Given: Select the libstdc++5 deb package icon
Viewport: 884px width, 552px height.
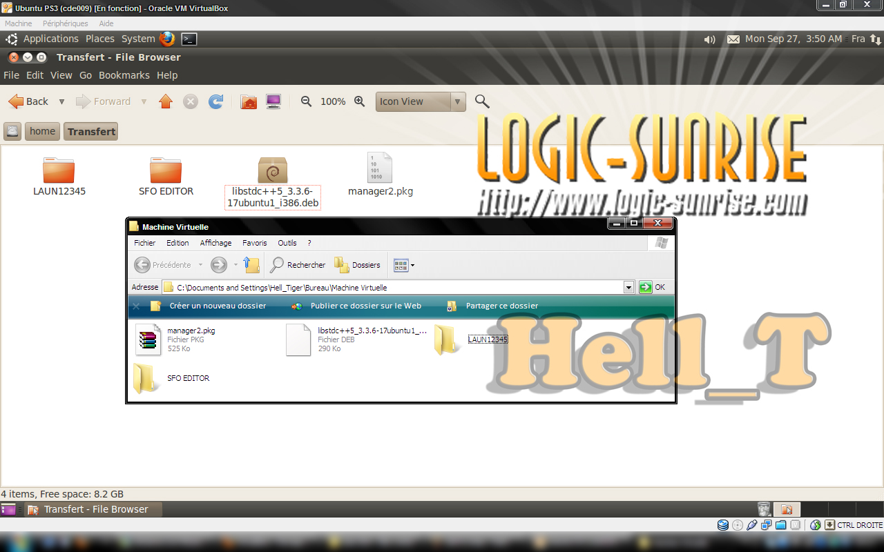Looking at the screenshot, I should [x=273, y=170].
